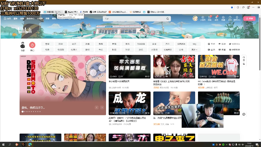This screenshot has height=147, width=261.
Task: Open the 课堂 classroom link
Action: pyautogui.click(x=222, y=50)
